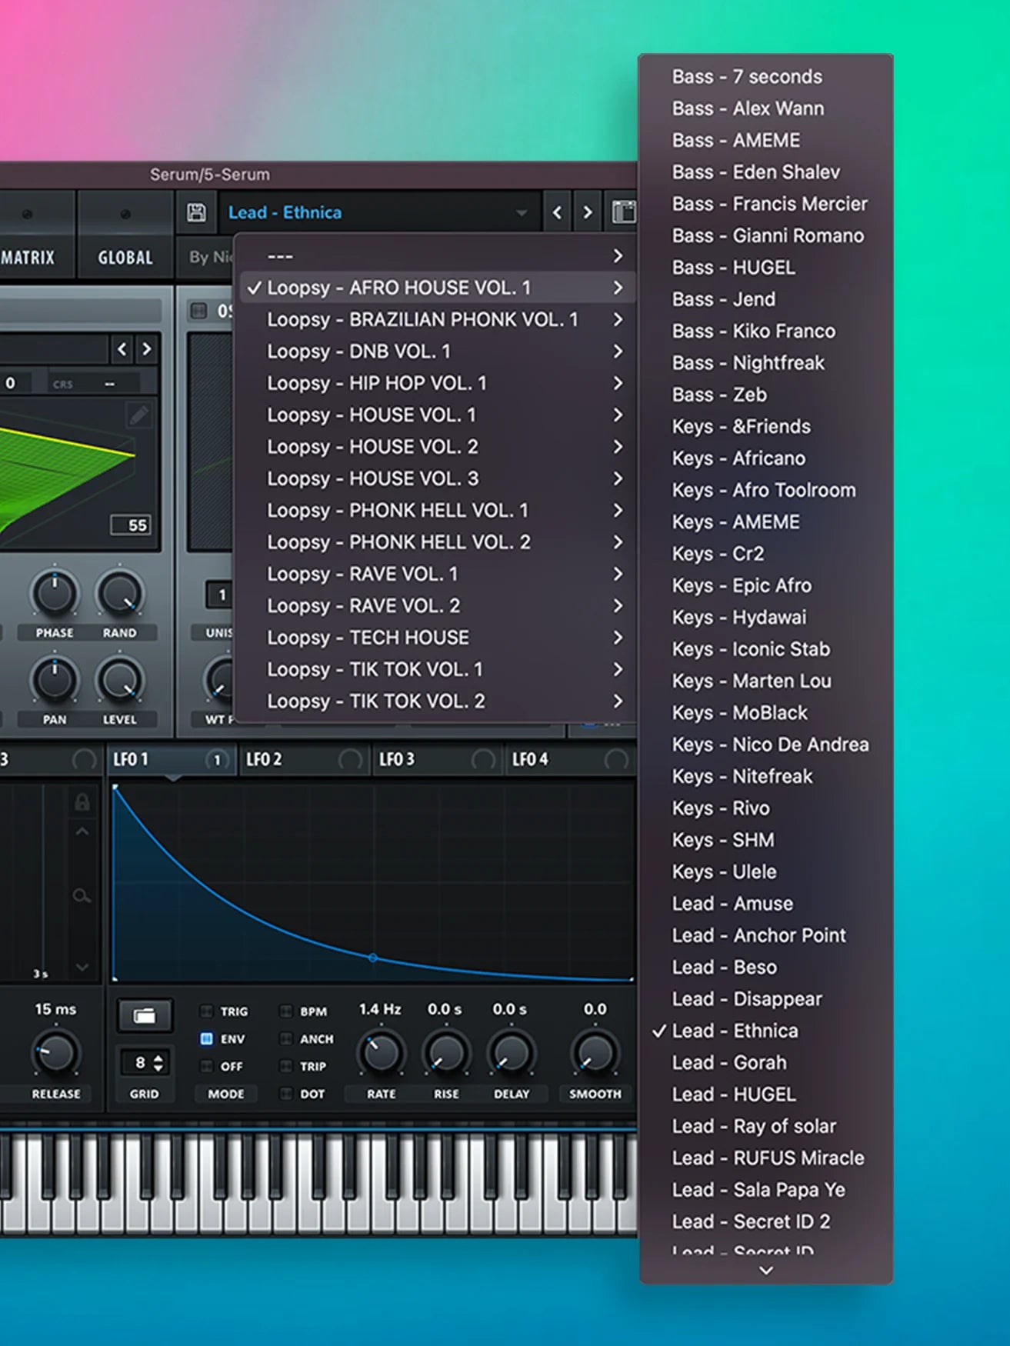The image size is (1010, 1346).
Task: Click the PHASE knob
Action: coord(54,593)
